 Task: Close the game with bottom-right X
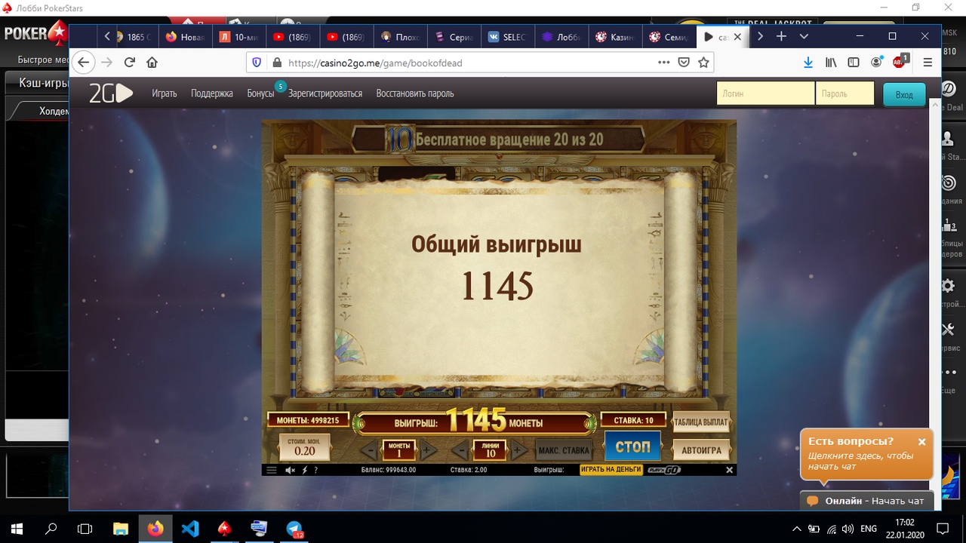tap(729, 470)
